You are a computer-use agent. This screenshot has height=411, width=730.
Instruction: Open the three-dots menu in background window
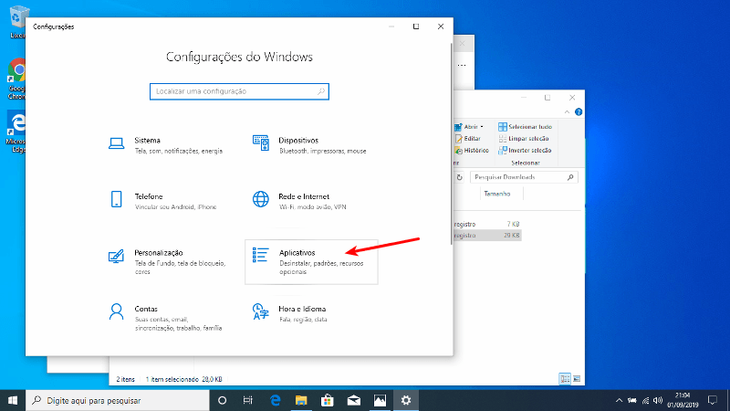click(462, 65)
